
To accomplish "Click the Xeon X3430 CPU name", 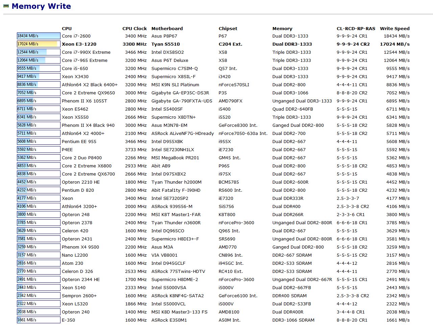I will click(75, 76).
